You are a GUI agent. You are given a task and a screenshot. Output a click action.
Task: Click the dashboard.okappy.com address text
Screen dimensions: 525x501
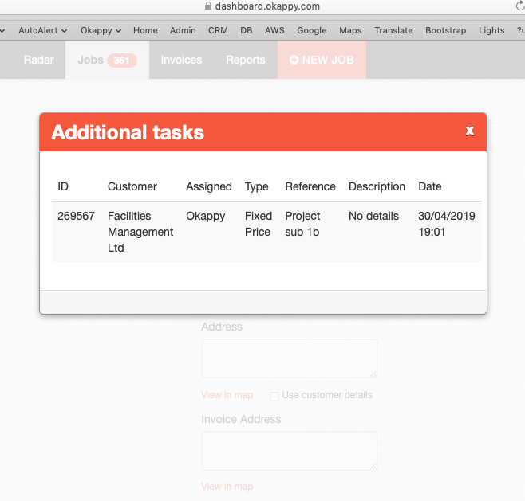pyautogui.click(x=267, y=6)
